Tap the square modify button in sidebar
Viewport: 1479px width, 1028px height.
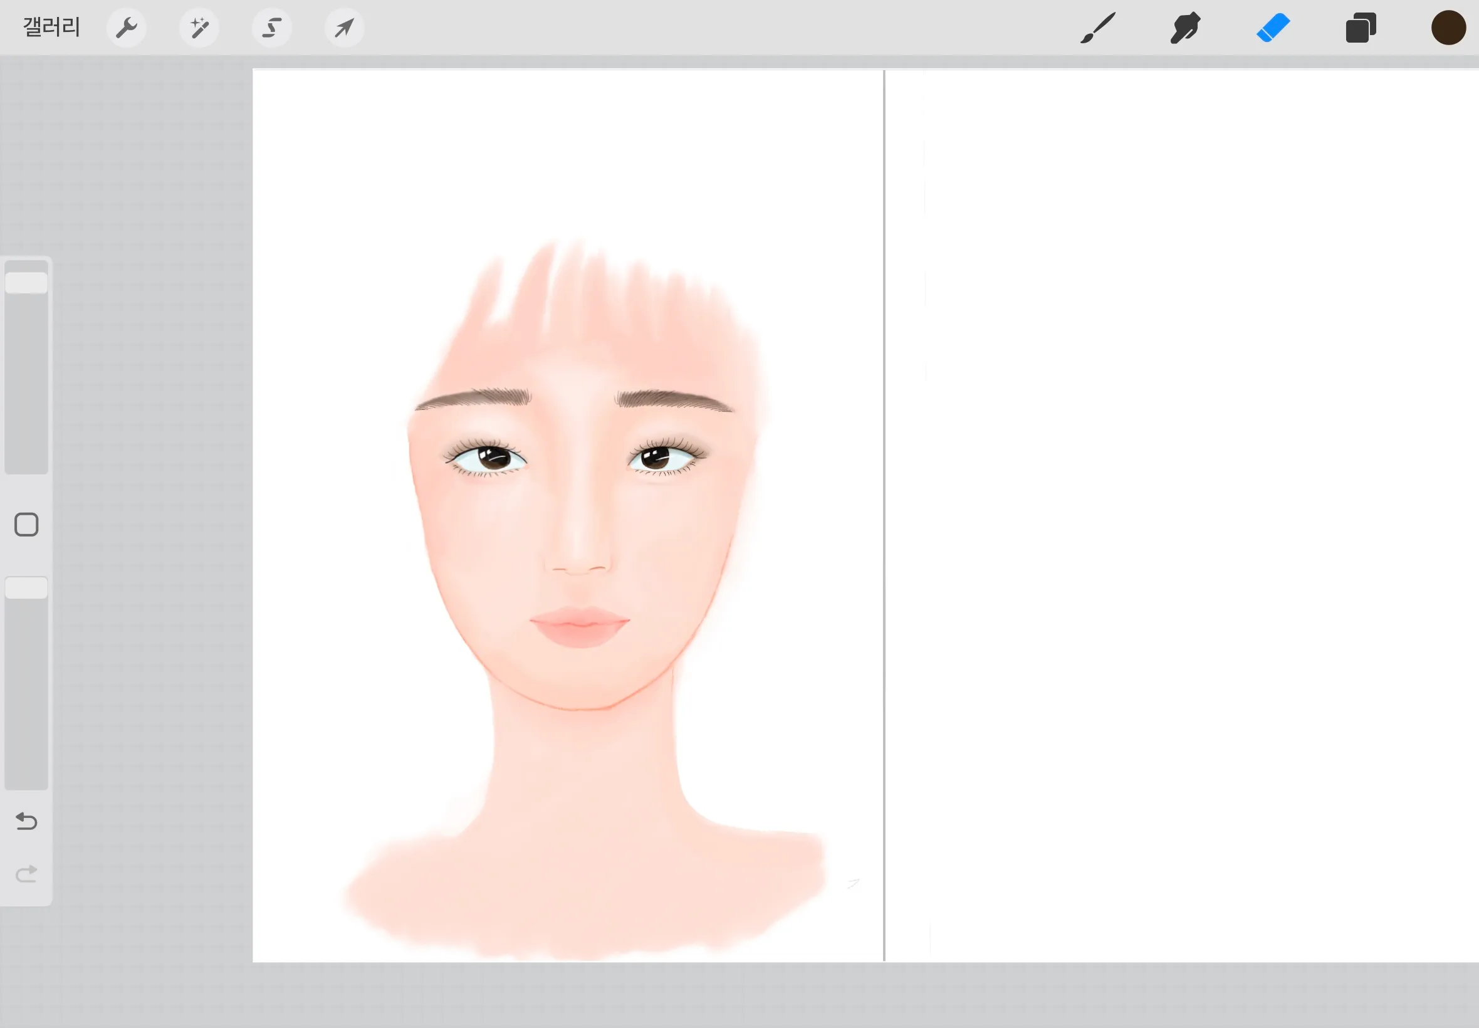coord(26,524)
